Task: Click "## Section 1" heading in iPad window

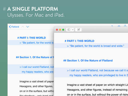Action: [35, 57]
